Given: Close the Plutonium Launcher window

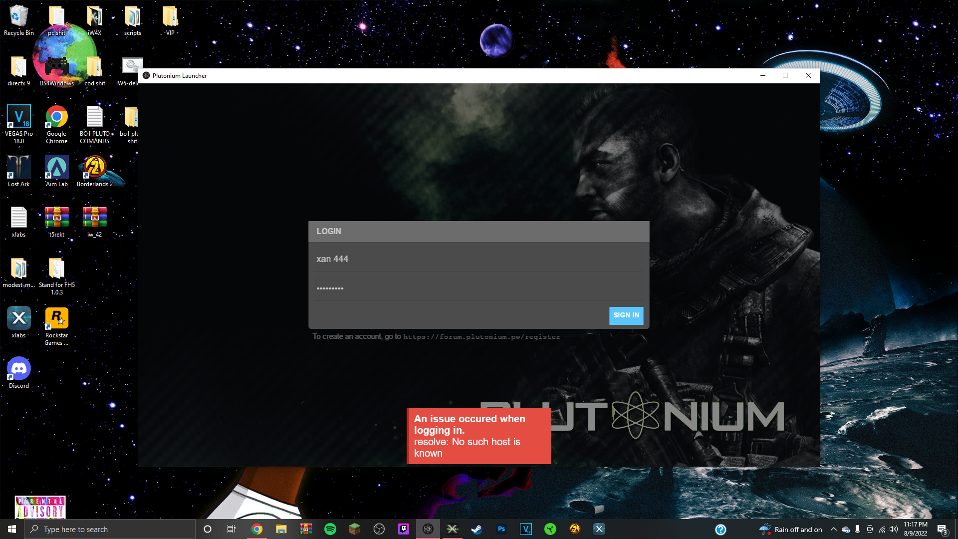Looking at the screenshot, I should click(808, 76).
